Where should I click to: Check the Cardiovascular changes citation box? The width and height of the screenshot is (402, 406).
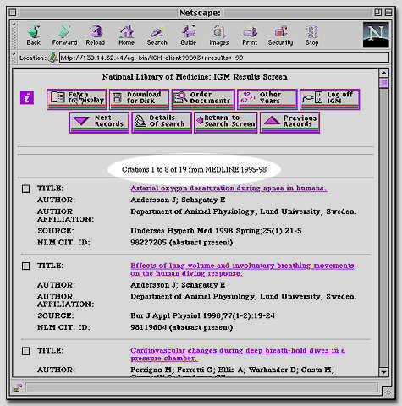click(x=25, y=351)
